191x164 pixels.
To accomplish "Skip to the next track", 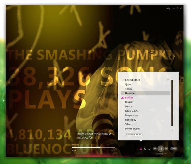I will tap(166, 149).
